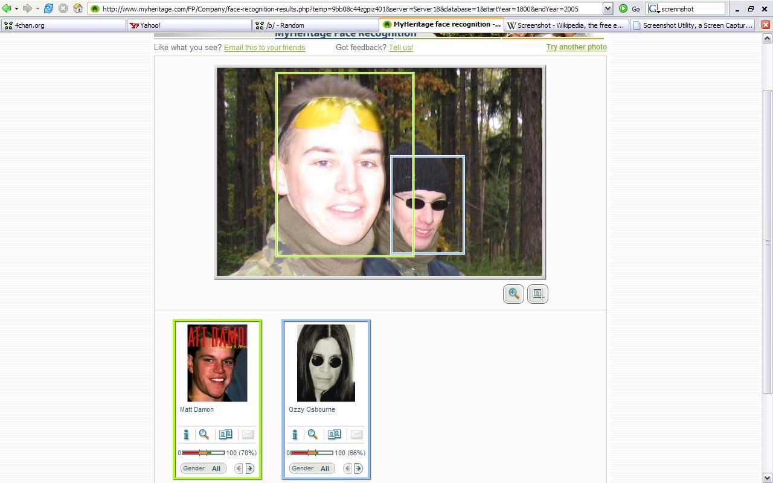Select the blue face box on photo
This screenshot has width=773, height=483.
(428, 205)
